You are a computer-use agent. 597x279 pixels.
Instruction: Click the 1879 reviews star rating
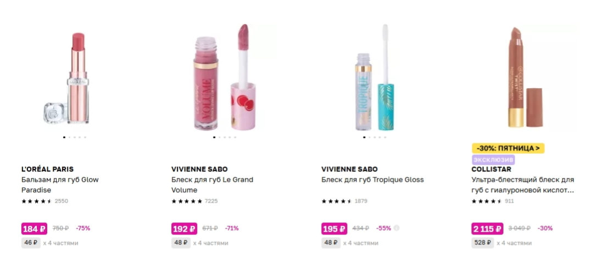[344, 201]
